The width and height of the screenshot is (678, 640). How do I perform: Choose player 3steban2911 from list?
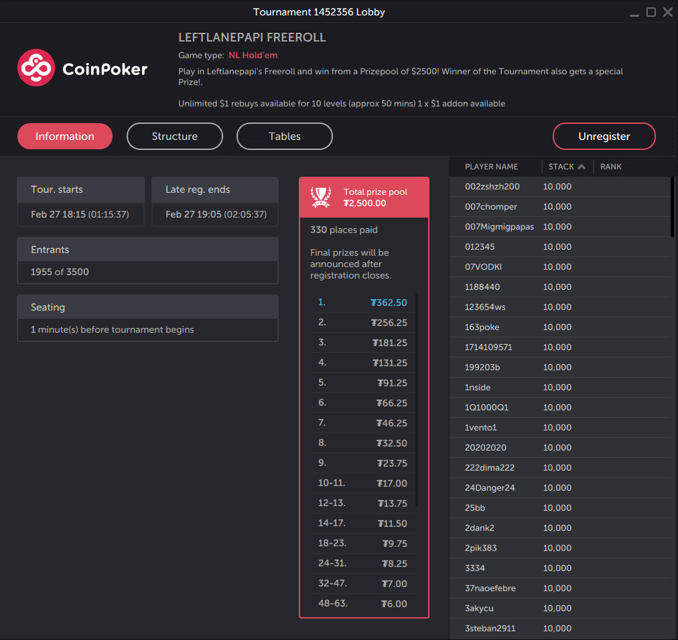pyautogui.click(x=490, y=629)
